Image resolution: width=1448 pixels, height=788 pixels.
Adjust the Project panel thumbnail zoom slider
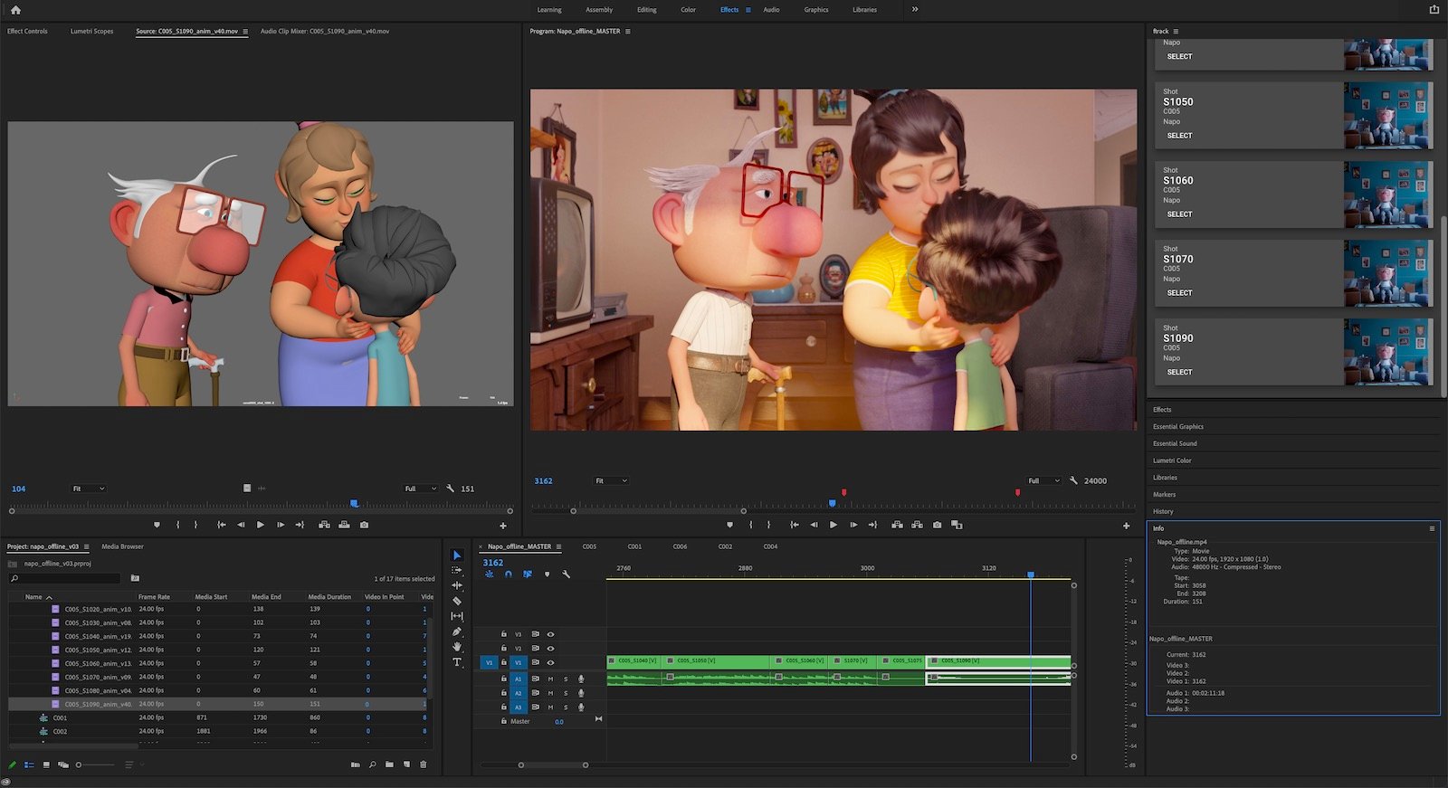click(x=79, y=764)
